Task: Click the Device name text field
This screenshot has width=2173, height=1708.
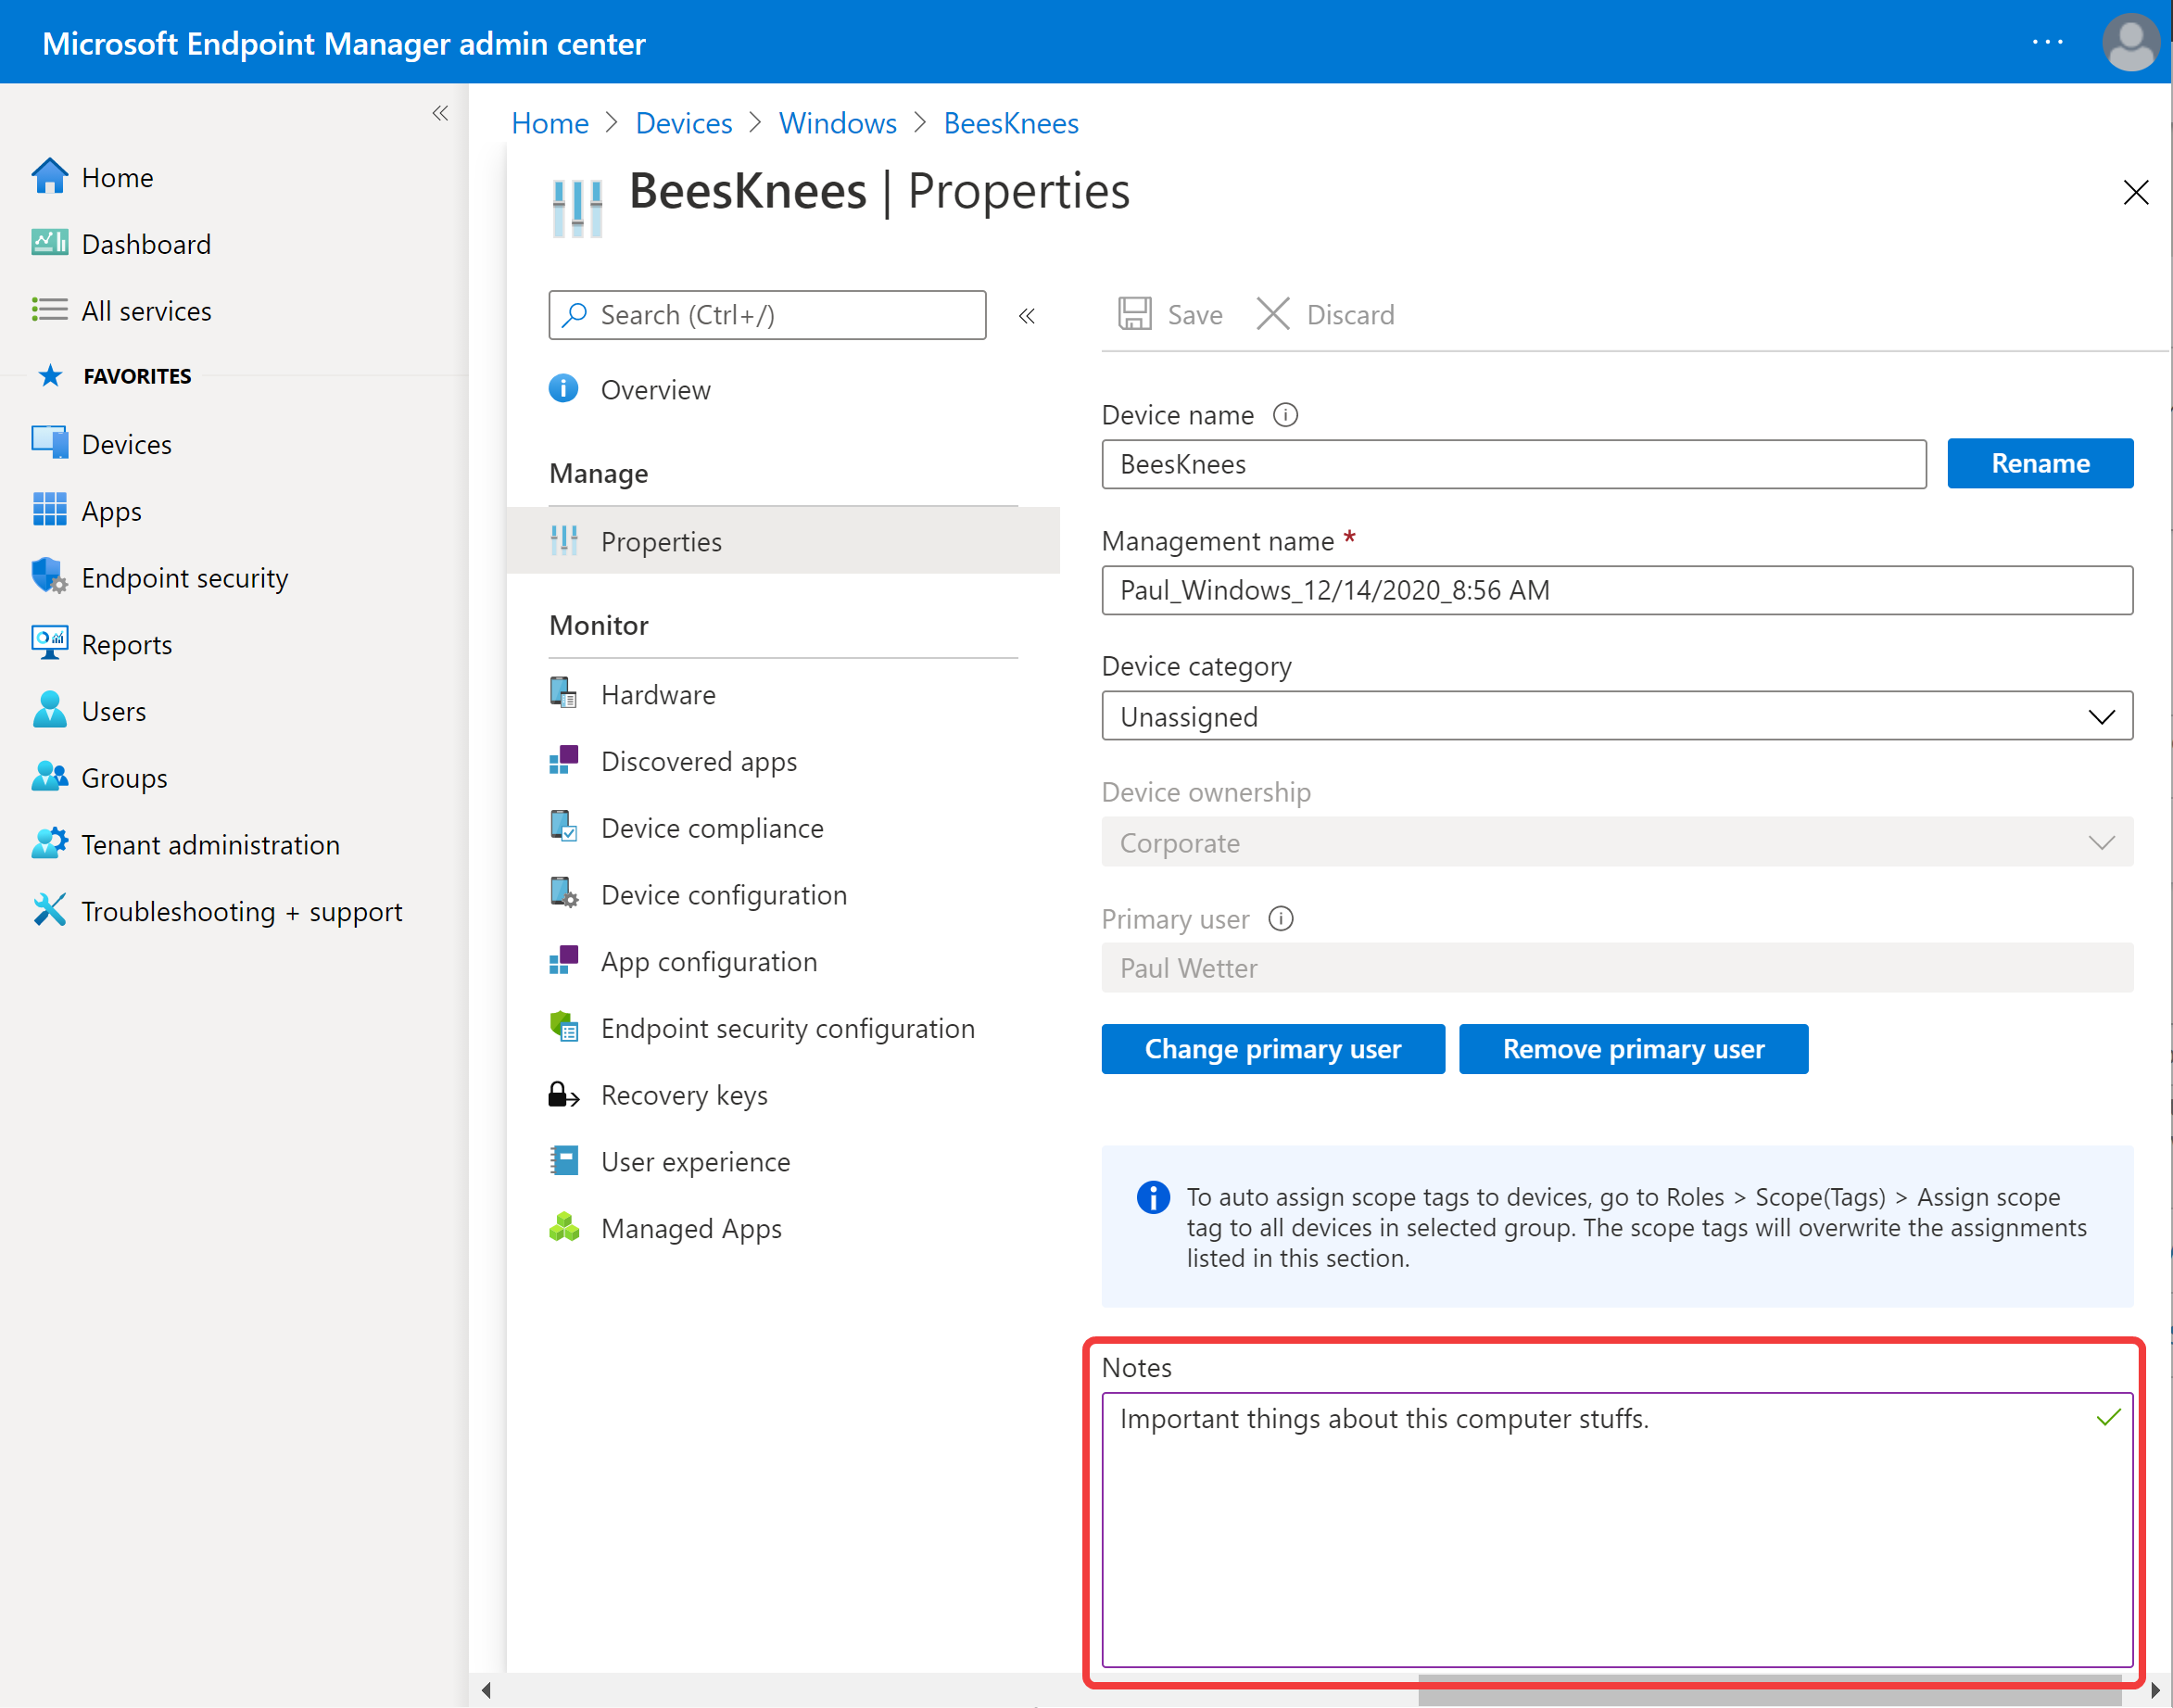Action: pos(1514,464)
